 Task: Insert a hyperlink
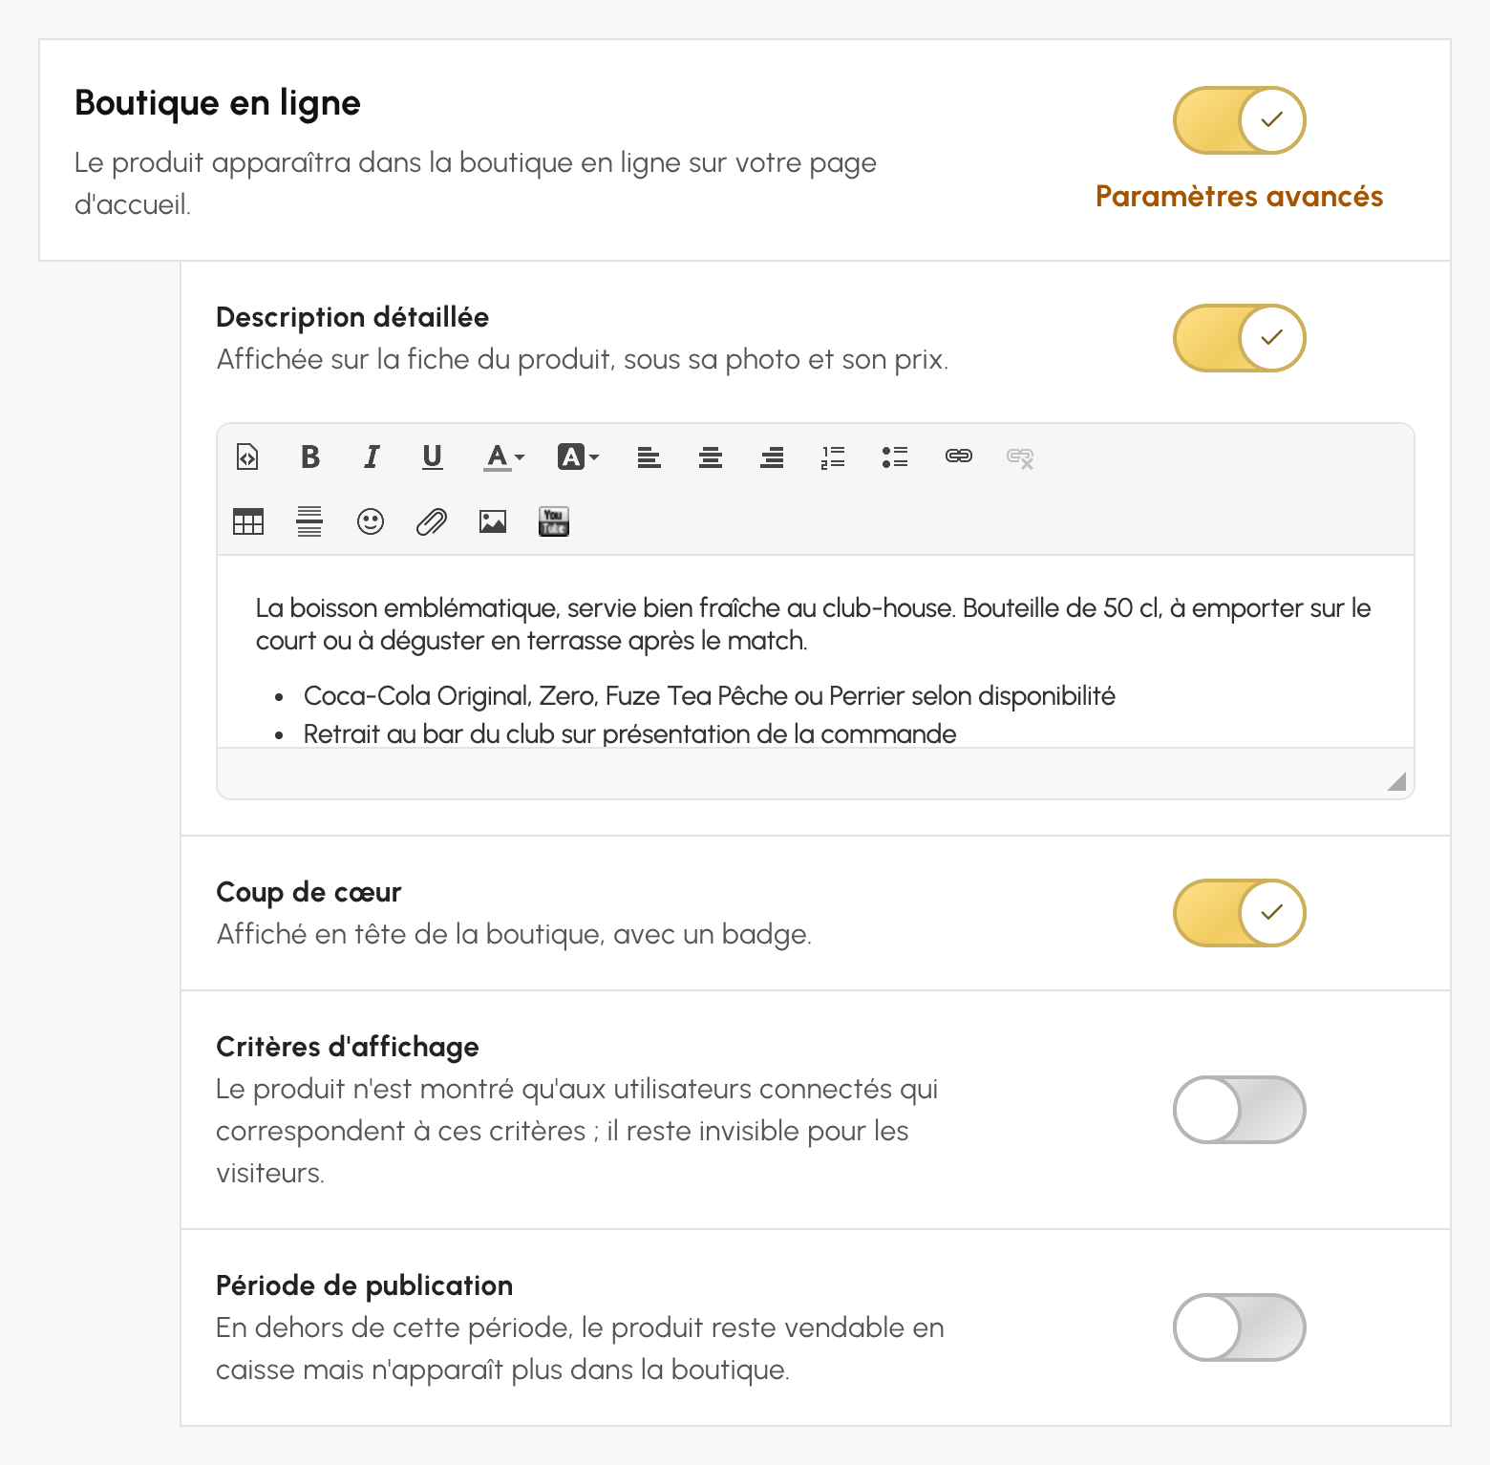click(x=959, y=456)
